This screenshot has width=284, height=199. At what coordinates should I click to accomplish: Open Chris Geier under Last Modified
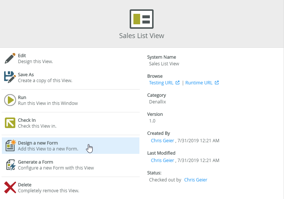click(162, 160)
